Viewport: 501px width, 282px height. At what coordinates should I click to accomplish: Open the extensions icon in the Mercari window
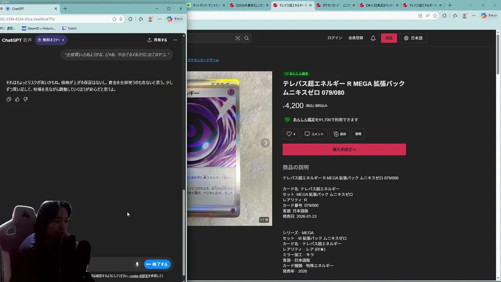point(445,16)
